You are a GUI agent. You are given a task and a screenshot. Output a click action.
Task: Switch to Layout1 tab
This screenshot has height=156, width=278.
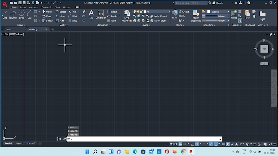click(19, 143)
